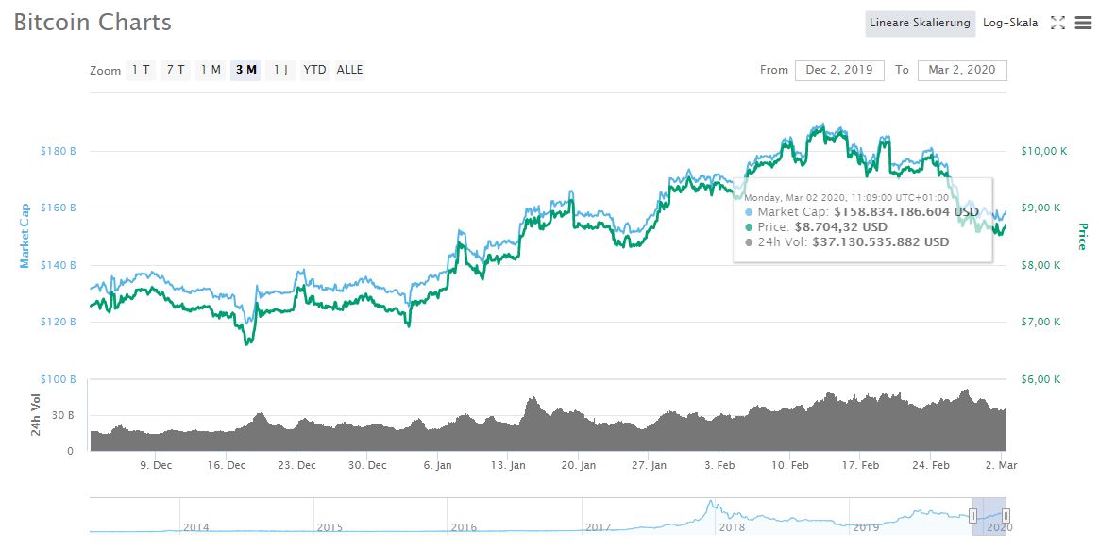
Task: Switch to the ALLE zoom range
Action: click(347, 69)
